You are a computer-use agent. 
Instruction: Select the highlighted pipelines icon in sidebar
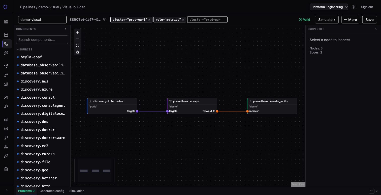click(x=6, y=44)
